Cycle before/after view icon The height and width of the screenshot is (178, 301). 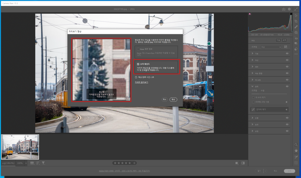243,163
